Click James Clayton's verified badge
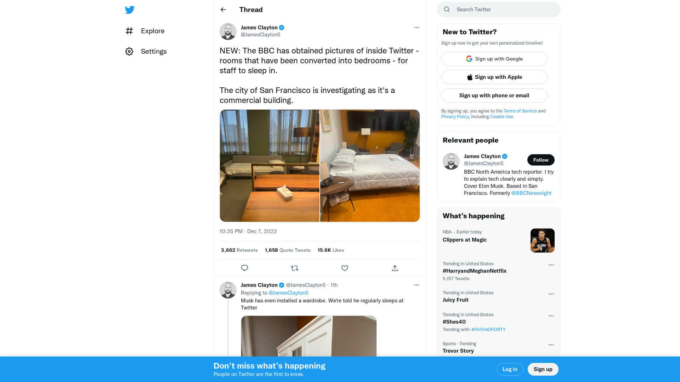Image resolution: width=680 pixels, height=382 pixels. [282, 28]
